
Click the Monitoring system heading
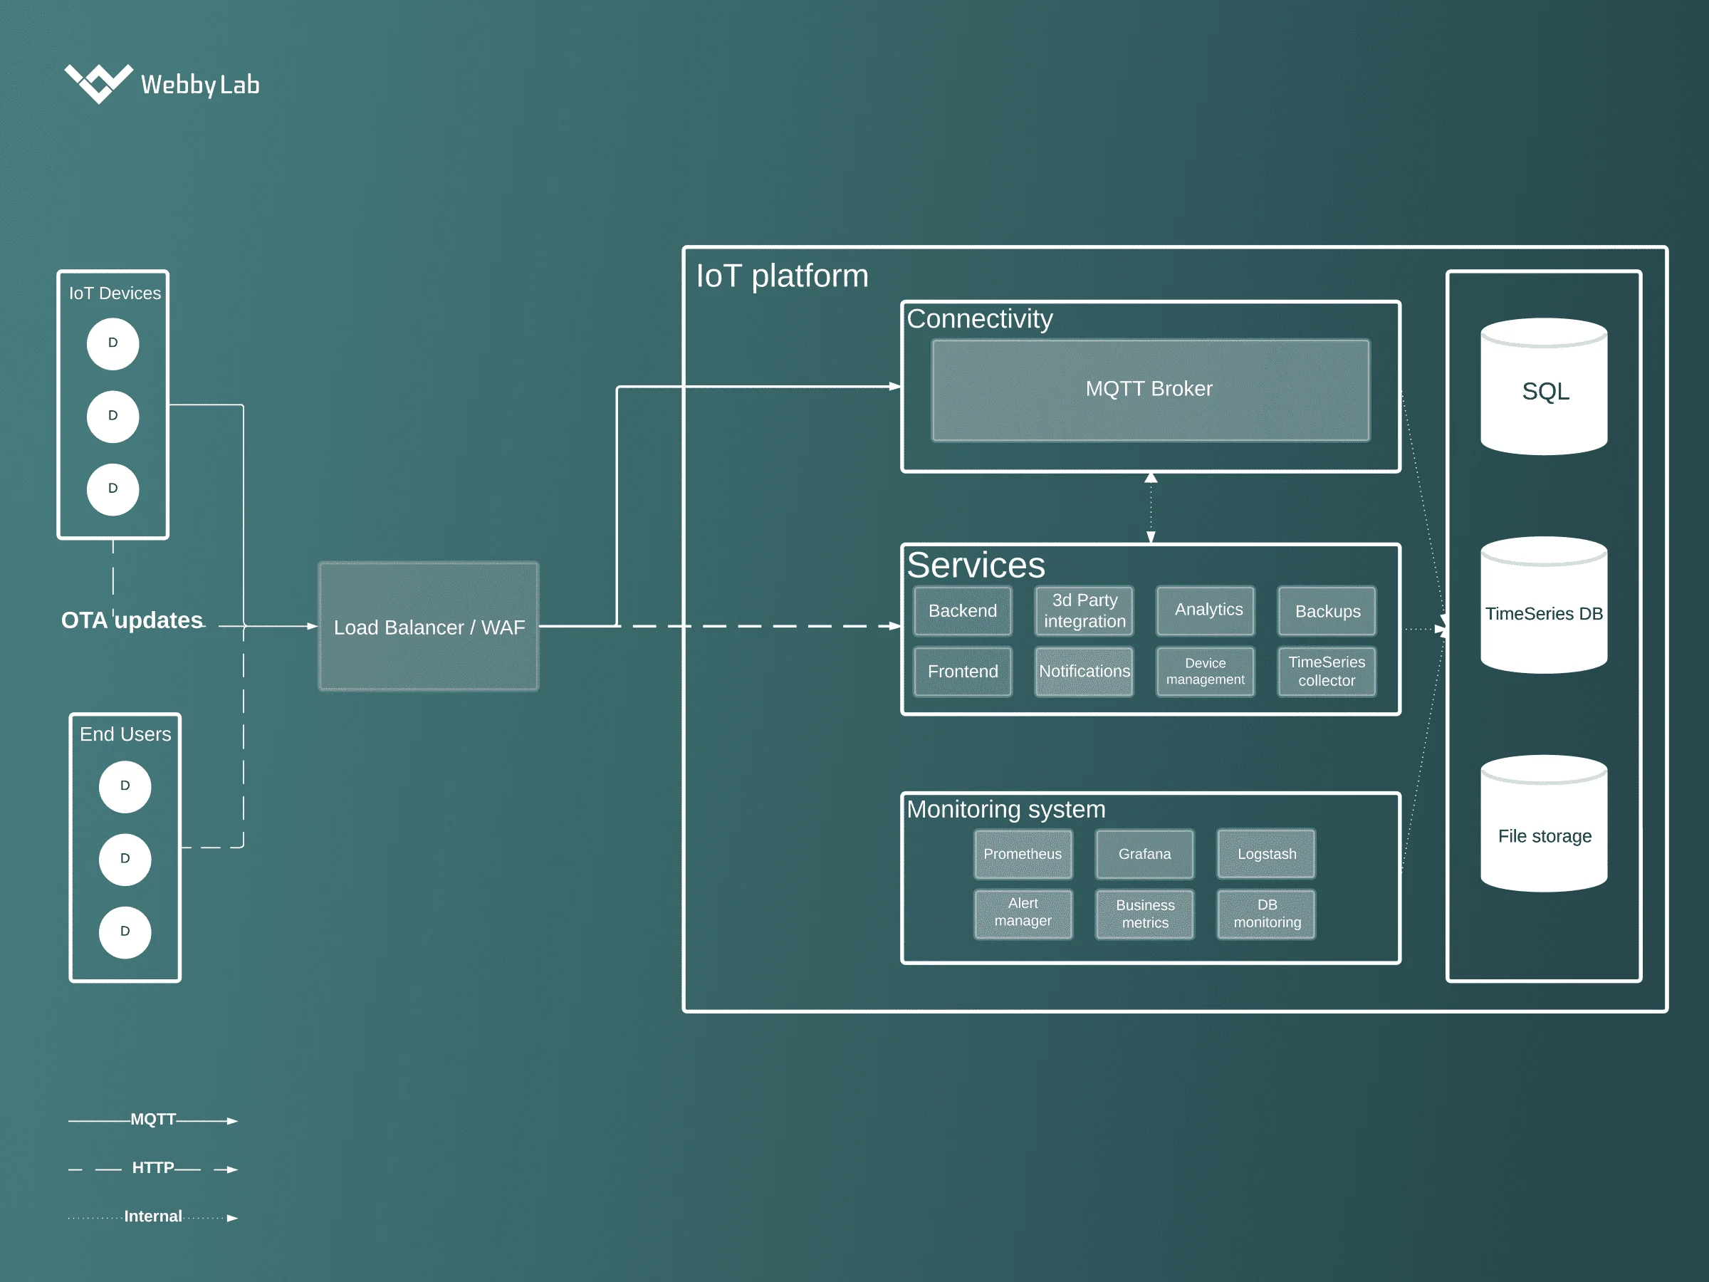pyautogui.click(x=1006, y=809)
